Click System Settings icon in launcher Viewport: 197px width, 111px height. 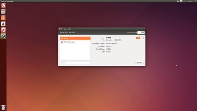3,30
